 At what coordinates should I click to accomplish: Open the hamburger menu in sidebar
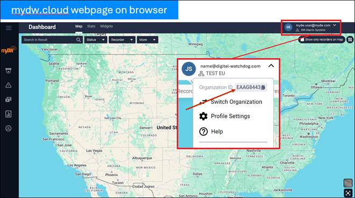coord(9,28)
